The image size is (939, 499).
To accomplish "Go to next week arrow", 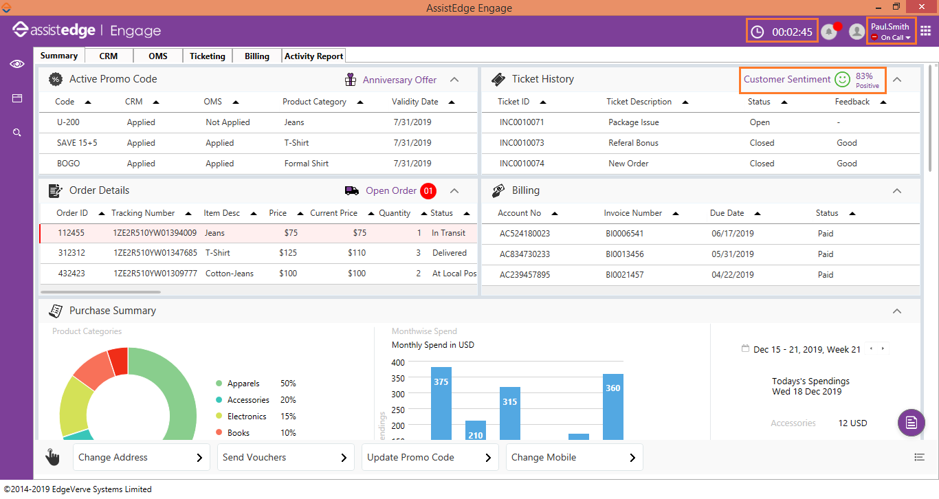I will click(x=883, y=348).
